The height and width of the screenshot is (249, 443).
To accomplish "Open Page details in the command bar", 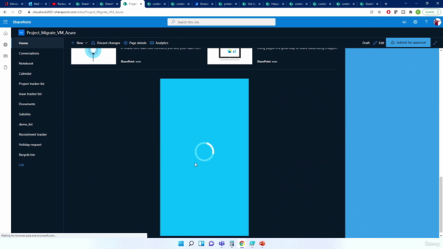I will click(x=135, y=43).
